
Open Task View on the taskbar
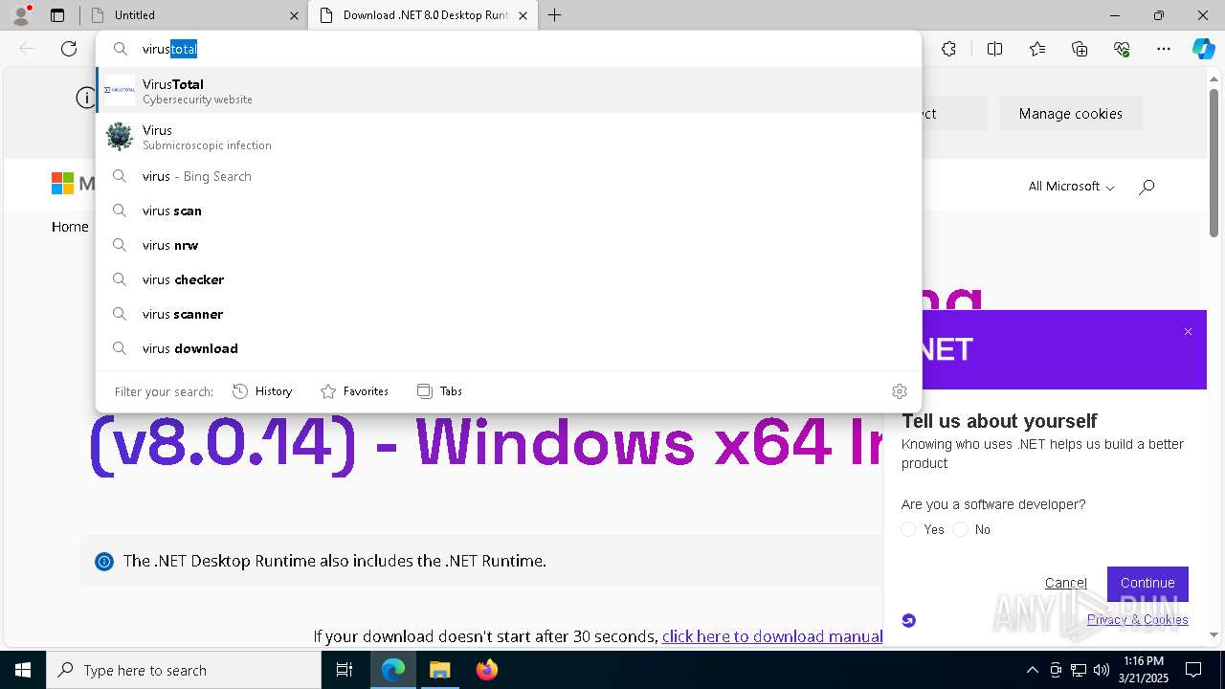(345, 670)
